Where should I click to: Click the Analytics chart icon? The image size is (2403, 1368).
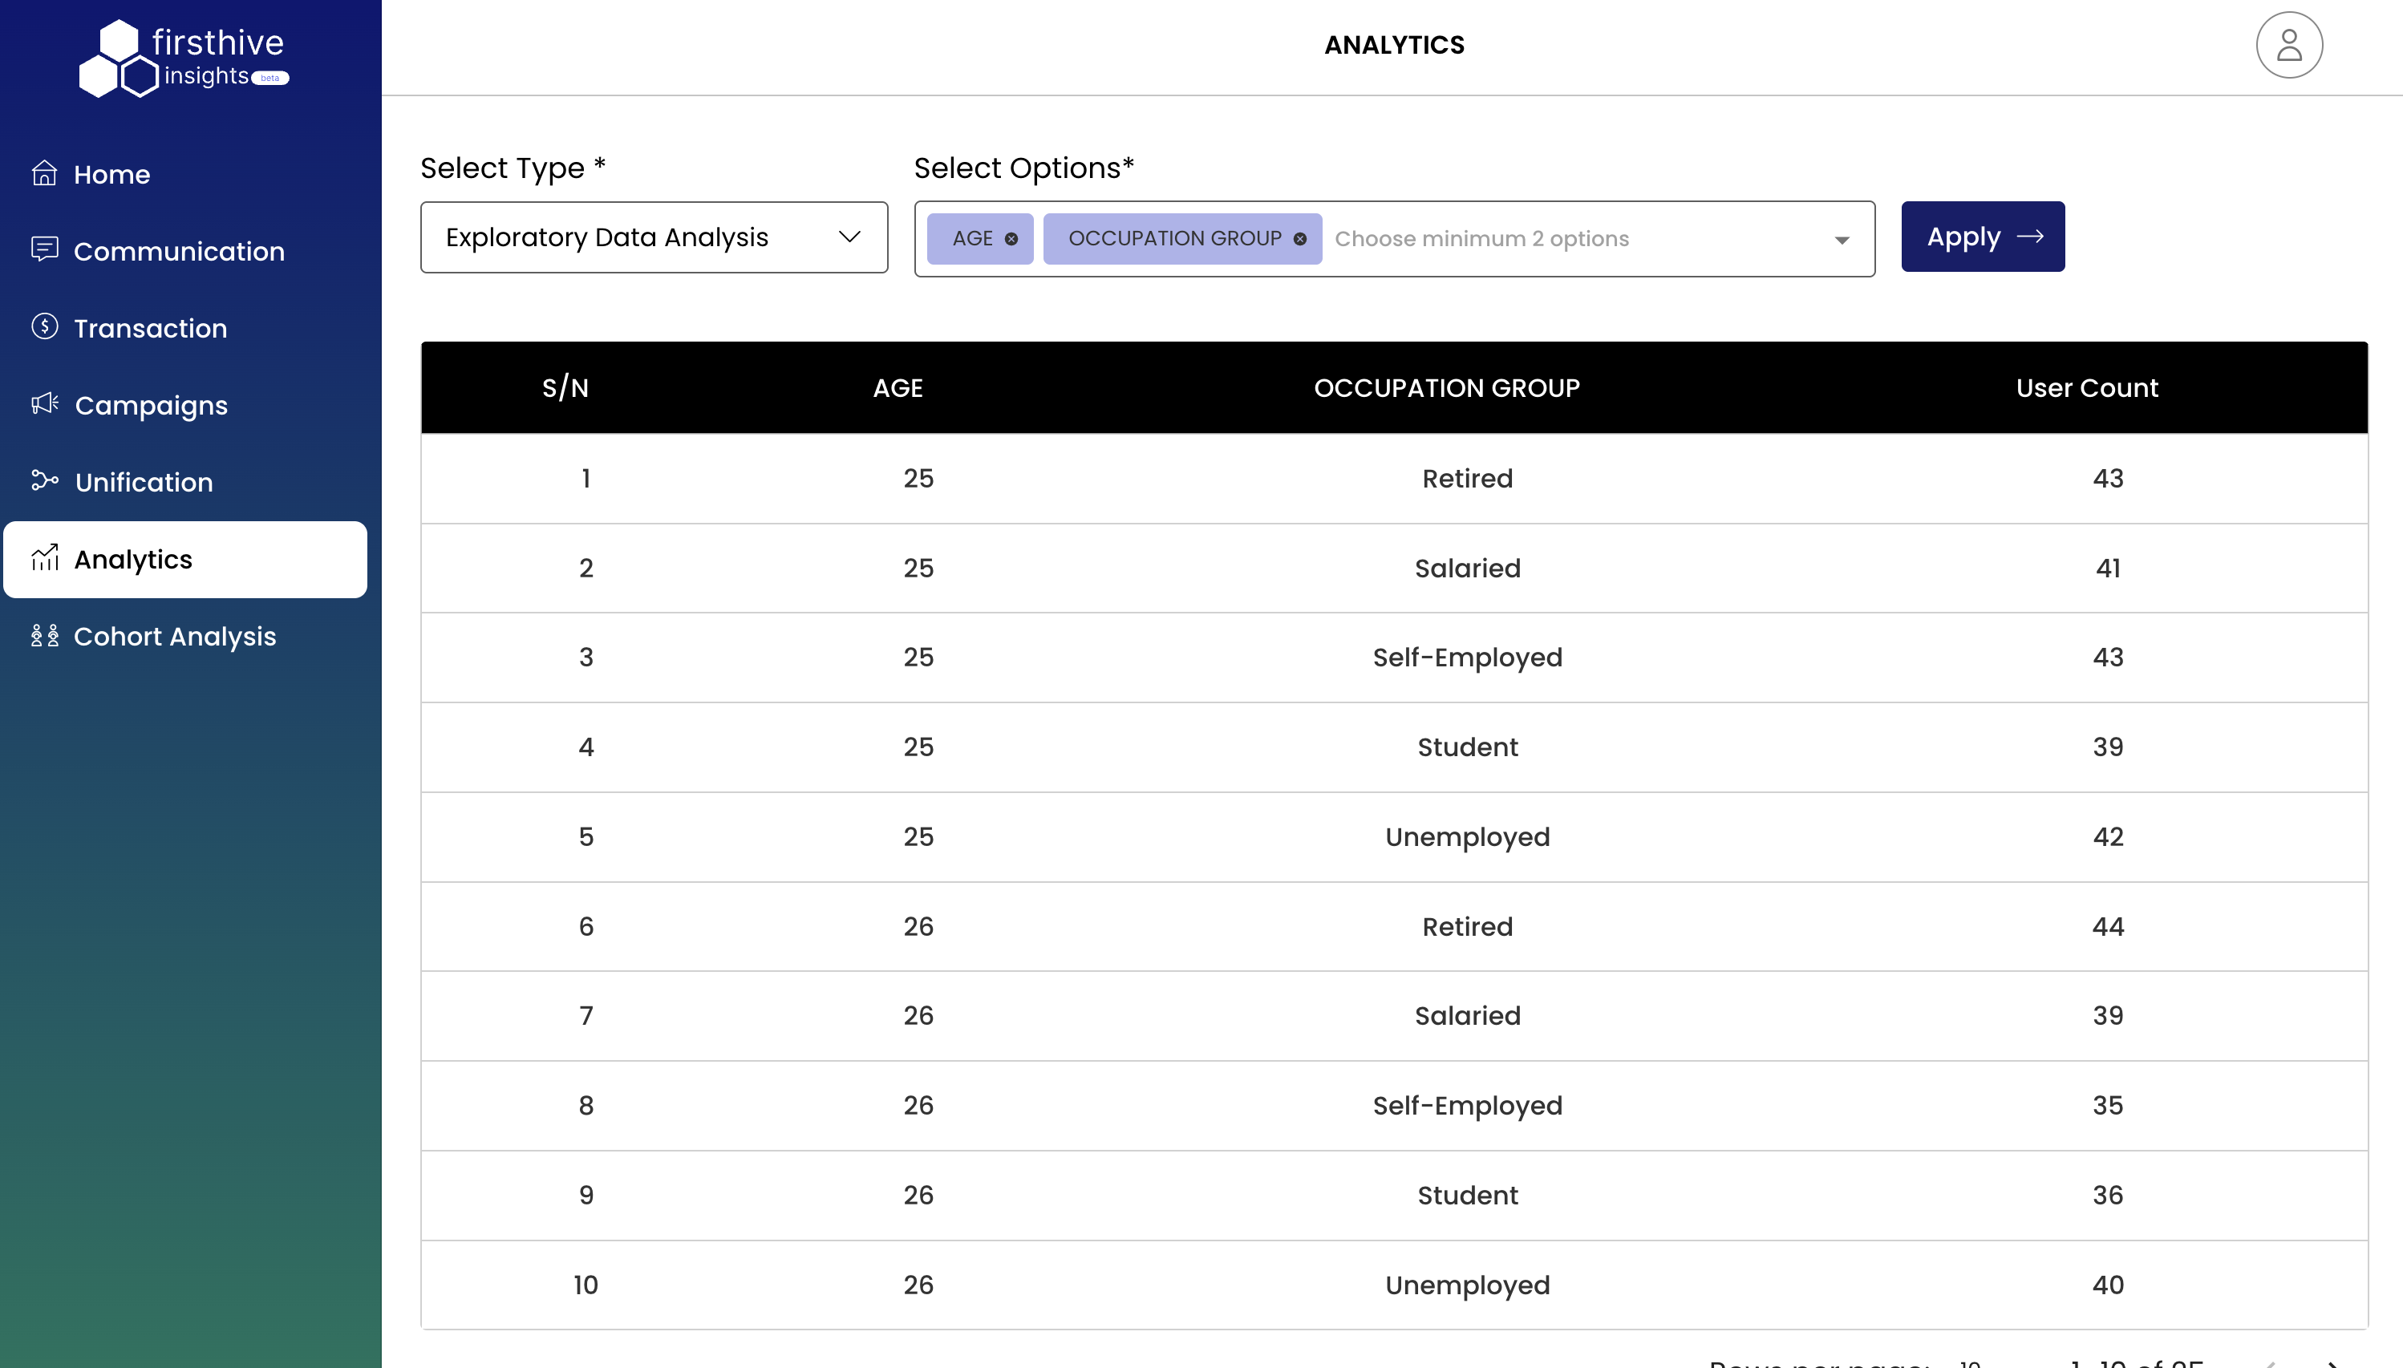(x=44, y=558)
